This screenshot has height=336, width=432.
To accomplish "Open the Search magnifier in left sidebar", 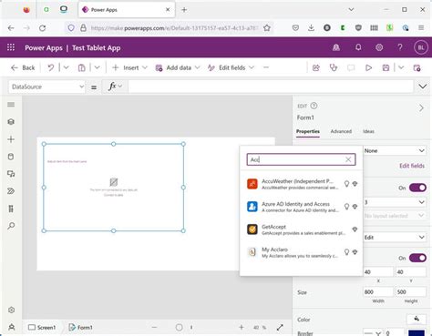I will [x=11, y=226].
